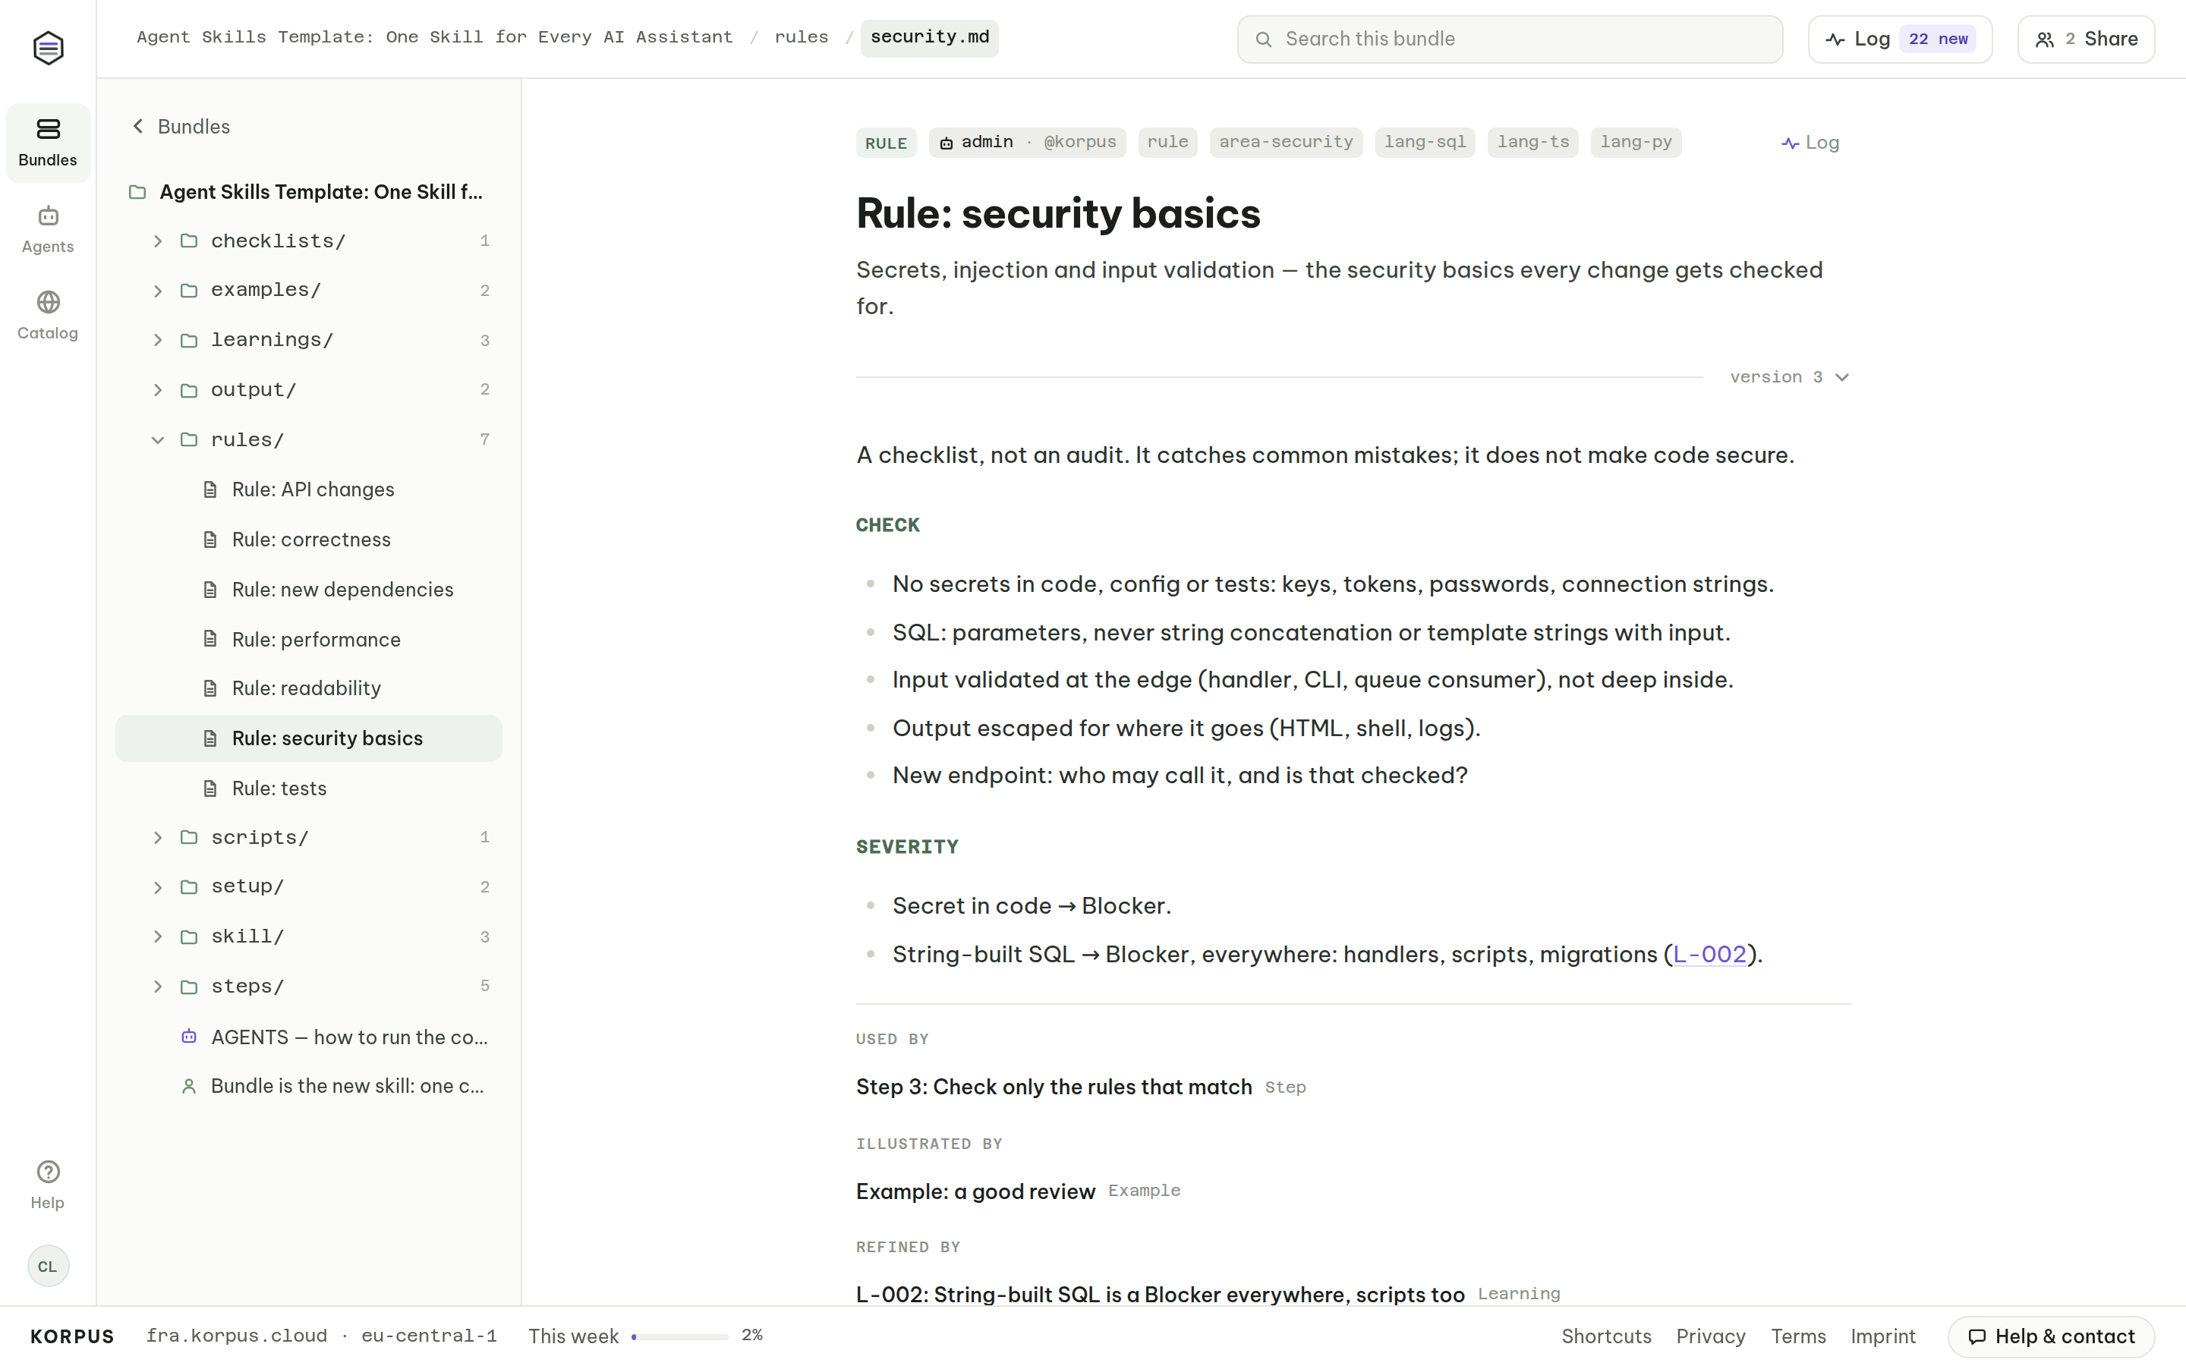Click the search magnifier icon
This screenshot has width=2186, height=1366.
point(1264,39)
